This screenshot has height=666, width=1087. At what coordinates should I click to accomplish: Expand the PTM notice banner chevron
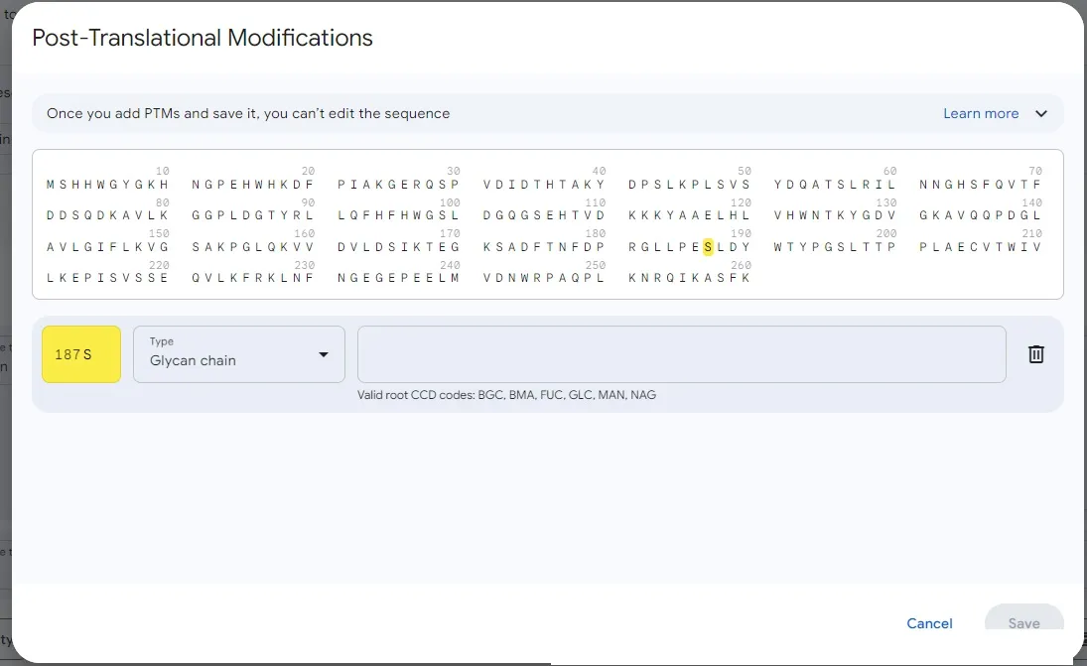pyautogui.click(x=1041, y=113)
